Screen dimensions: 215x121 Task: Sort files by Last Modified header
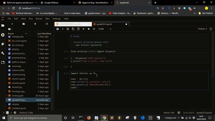click(x=44, y=34)
